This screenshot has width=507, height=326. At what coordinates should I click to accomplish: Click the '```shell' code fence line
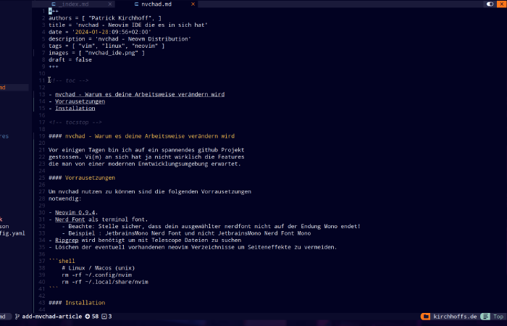(62, 261)
